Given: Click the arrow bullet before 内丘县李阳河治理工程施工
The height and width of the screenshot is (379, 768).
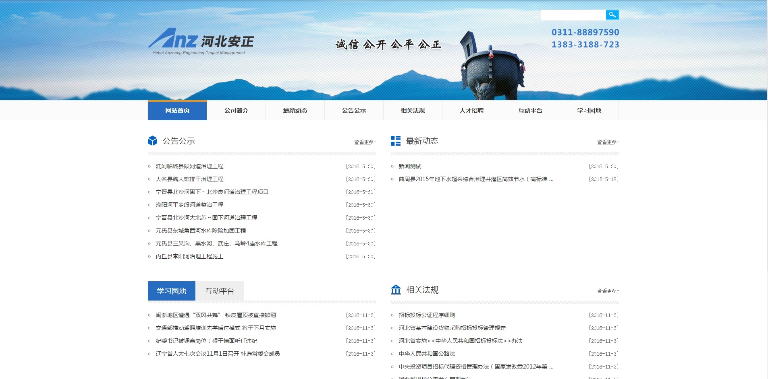Looking at the screenshot, I should click(x=149, y=256).
